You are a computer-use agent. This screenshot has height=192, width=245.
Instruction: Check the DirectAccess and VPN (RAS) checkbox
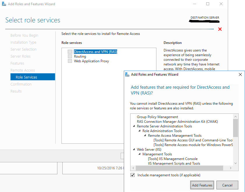tap(70, 51)
